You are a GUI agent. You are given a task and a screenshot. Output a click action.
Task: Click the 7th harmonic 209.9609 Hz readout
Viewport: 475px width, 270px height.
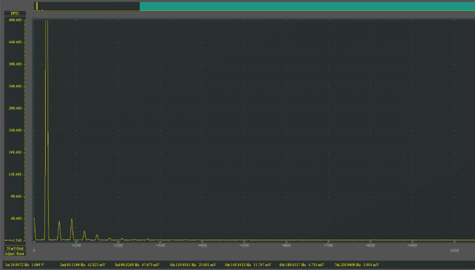(x=356, y=264)
